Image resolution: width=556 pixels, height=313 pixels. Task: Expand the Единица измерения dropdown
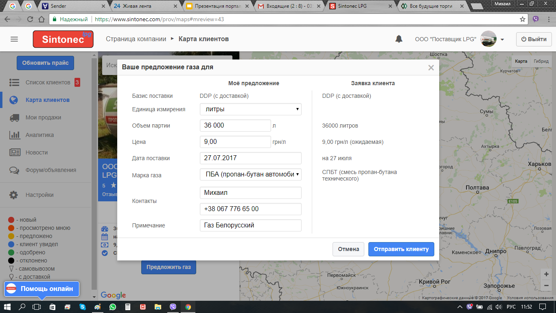point(250,109)
